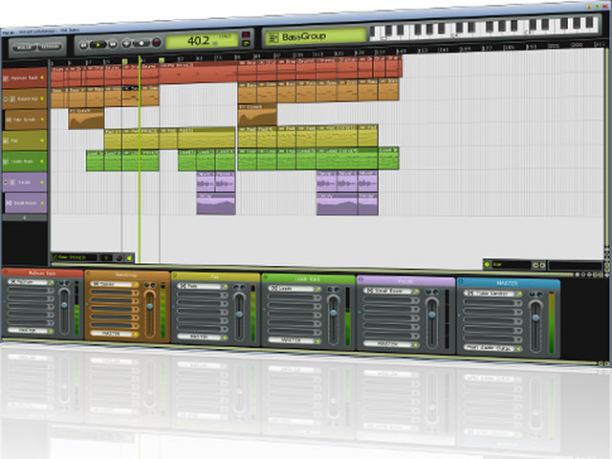Click the red icon right of tempo display

[246, 35]
